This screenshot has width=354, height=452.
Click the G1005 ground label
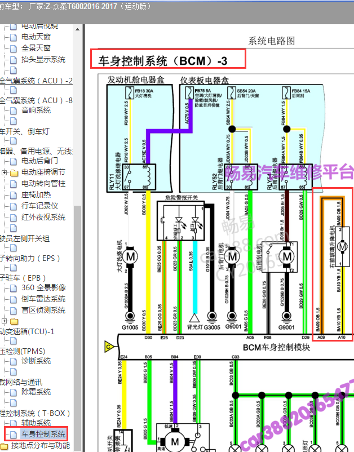pyautogui.click(x=130, y=327)
